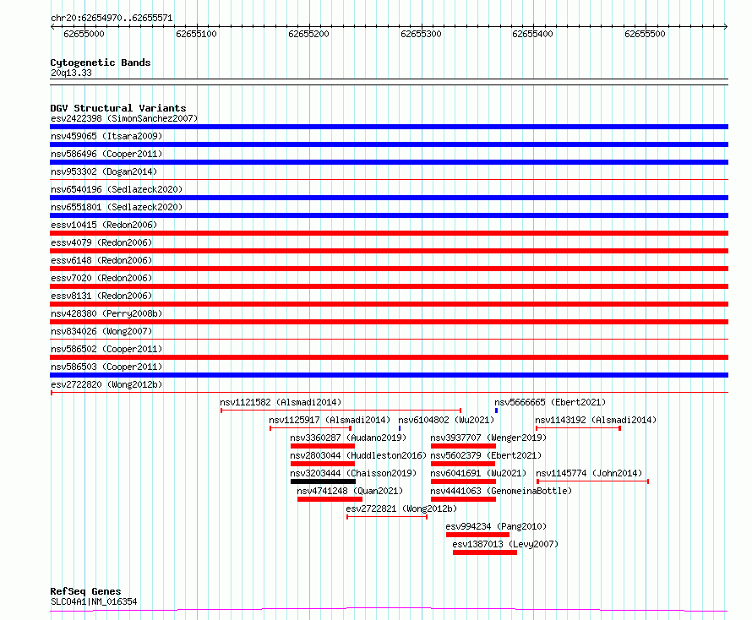Click ruler position 62655300
The width and height of the screenshot is (752, 620).
pos(421,34)
